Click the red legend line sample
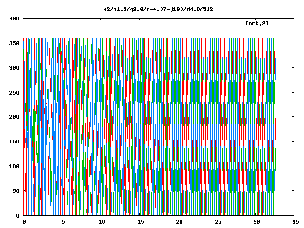Screen dimensions: 304x228 [x=280, y=23]
